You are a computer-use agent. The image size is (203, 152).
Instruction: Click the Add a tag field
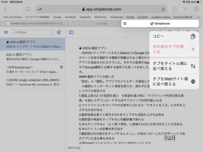[x=75, y=148]
